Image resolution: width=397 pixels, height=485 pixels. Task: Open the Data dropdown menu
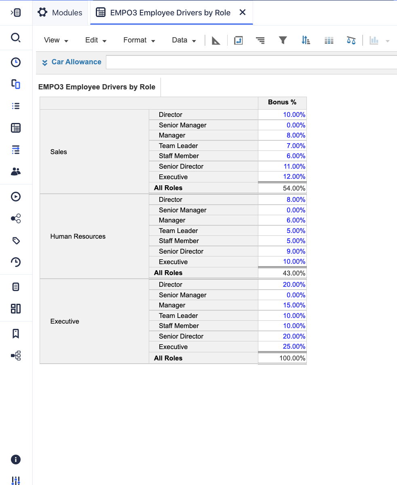tap(184, 40)
